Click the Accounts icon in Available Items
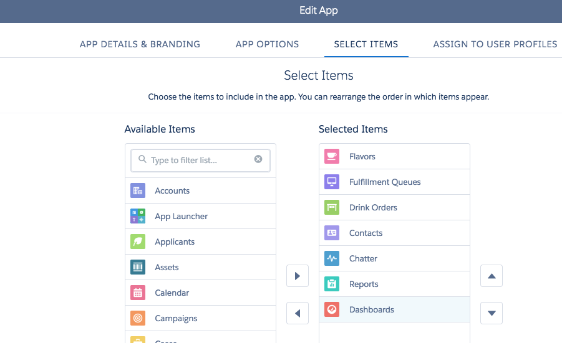Screen dimensions: 562x343 [x=138, y=190]
